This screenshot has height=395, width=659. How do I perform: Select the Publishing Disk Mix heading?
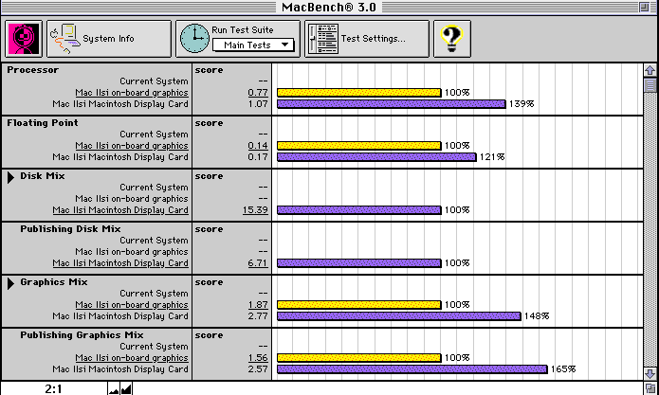pyautogui.click(x=70, y=229)
